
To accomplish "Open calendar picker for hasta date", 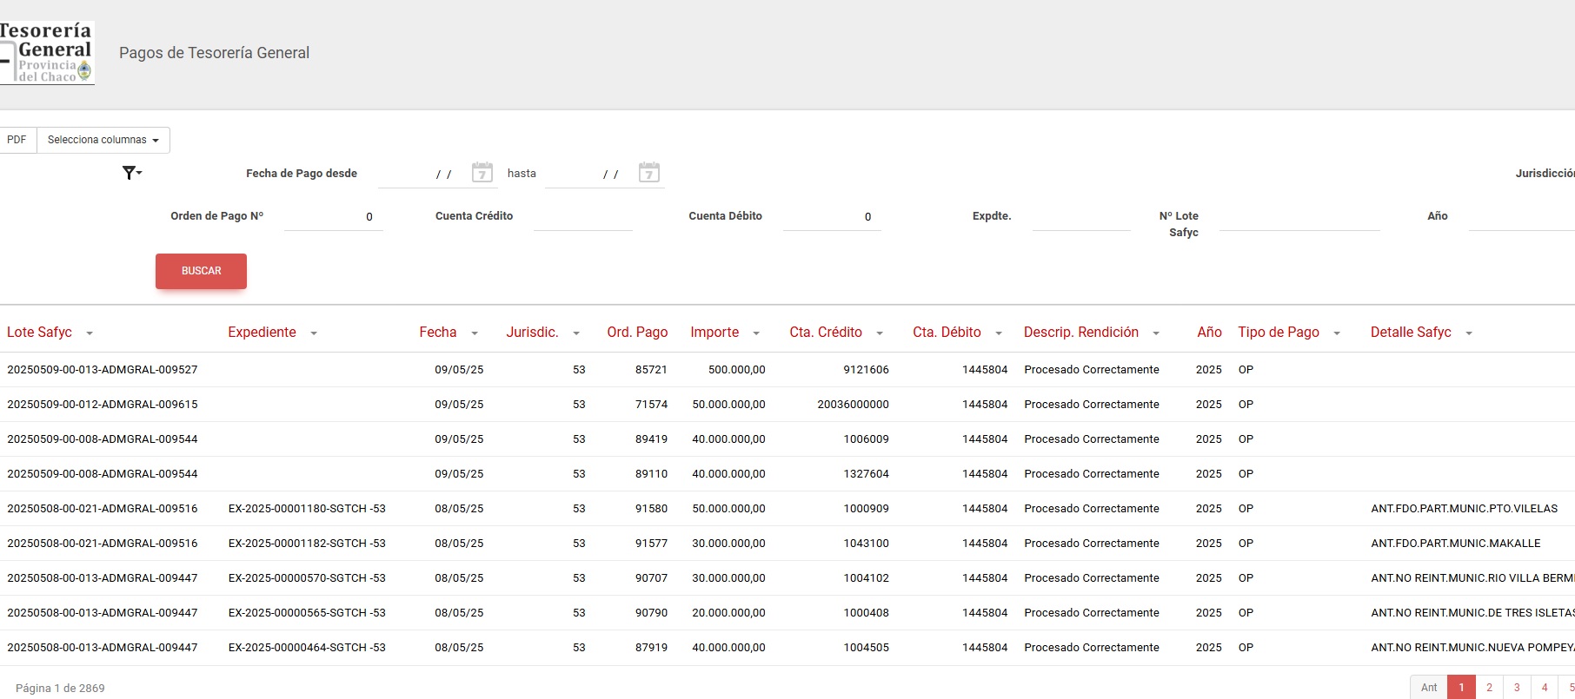I will coord(648,172).
